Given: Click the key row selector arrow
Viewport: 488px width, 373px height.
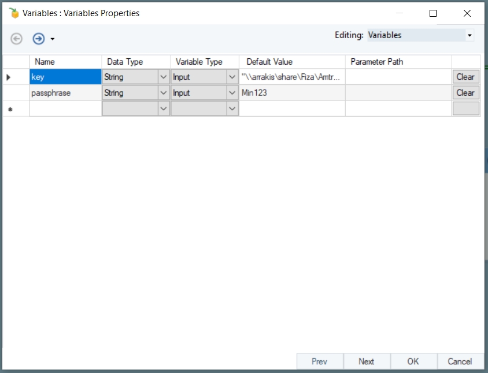Looking at the screenshot, I should coord(9,77).
